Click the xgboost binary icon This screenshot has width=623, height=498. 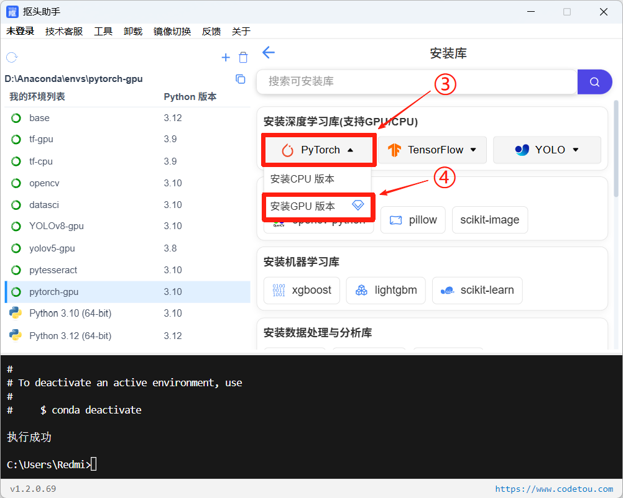click(279, 290)
